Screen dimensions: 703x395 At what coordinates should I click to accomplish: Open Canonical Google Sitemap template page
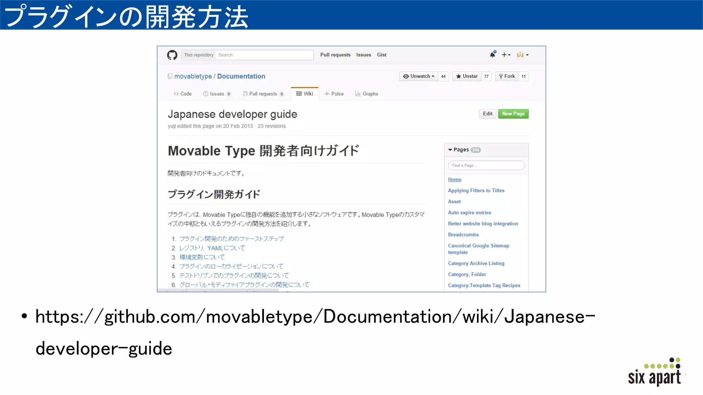coord(479,249)
